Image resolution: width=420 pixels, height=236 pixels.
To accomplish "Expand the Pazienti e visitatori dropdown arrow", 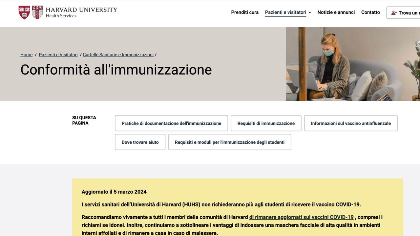I will coord(310,13).
